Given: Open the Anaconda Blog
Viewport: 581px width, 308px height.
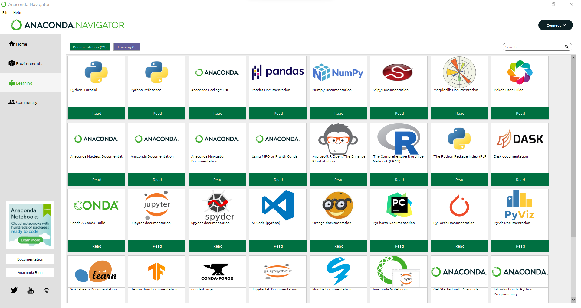Looking at the screenshot, I should pyautogui.click(x=30, y=272).
